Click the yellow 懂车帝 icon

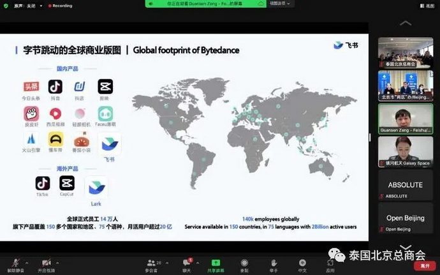click(55, 139)
